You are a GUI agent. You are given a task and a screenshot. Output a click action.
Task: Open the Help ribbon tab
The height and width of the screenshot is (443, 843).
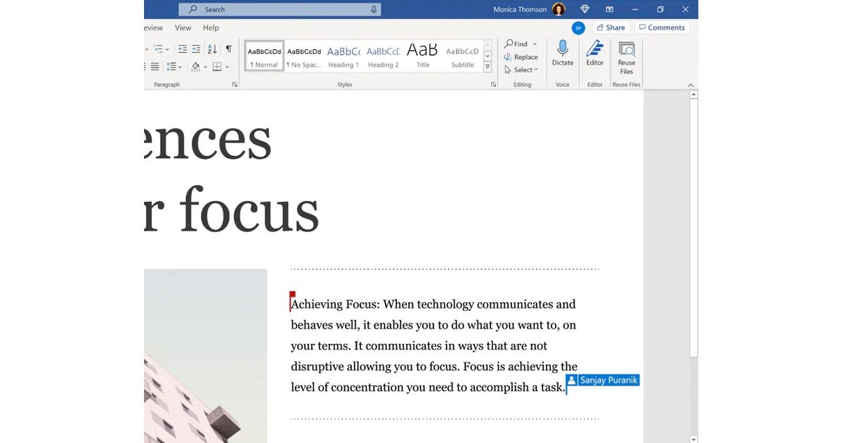211,28
